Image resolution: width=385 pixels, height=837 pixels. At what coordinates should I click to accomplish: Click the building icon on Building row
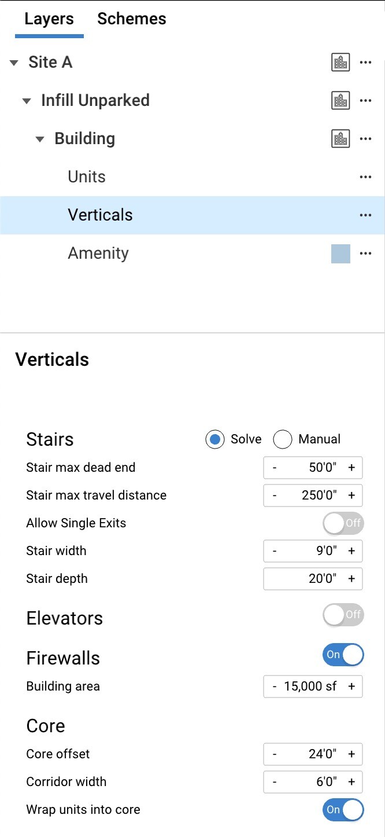pos(340,138)
